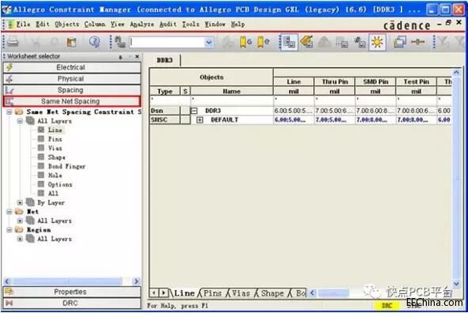Screen dimensions: 468x313
Task: Click the SMD Pin column header
Action: (375, 81)
